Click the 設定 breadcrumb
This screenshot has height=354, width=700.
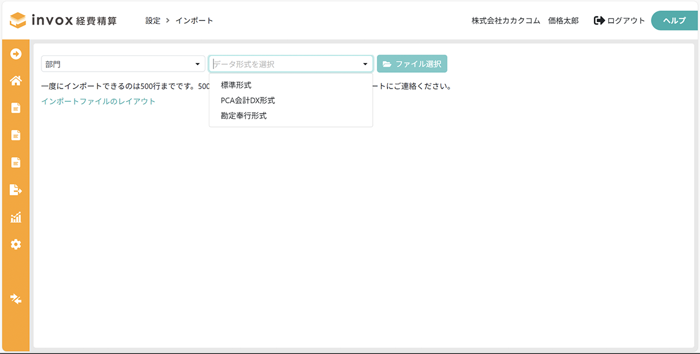point(153,20)
